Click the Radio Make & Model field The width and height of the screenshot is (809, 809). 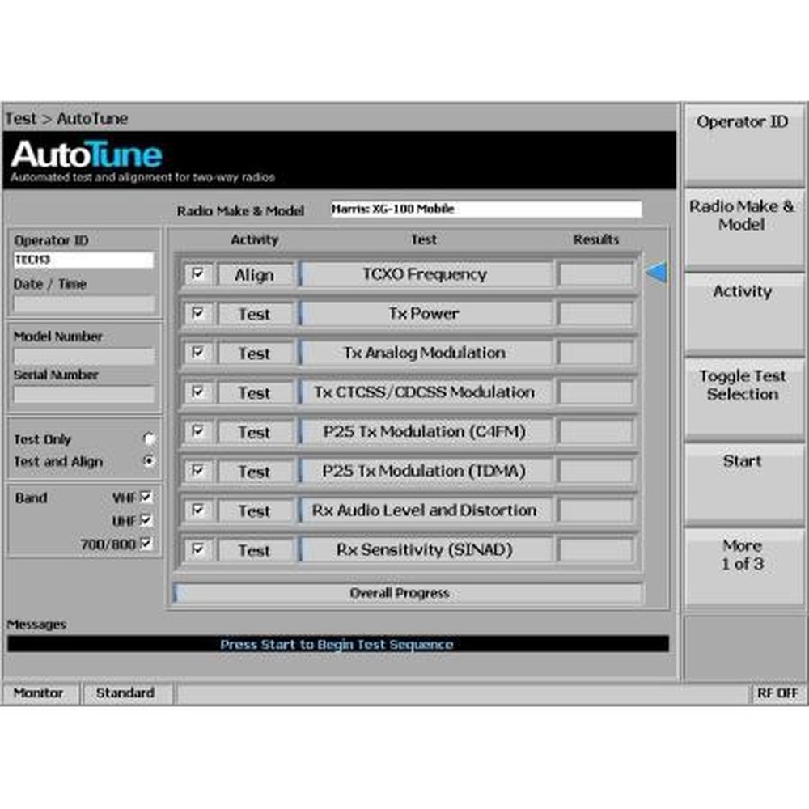pos(485,210)
